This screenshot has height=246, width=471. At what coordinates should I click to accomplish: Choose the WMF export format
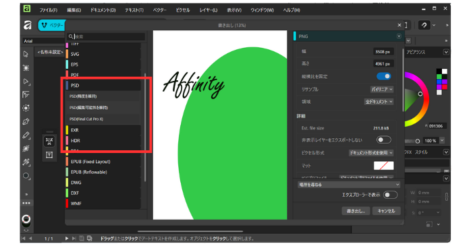tap(103, 204)
